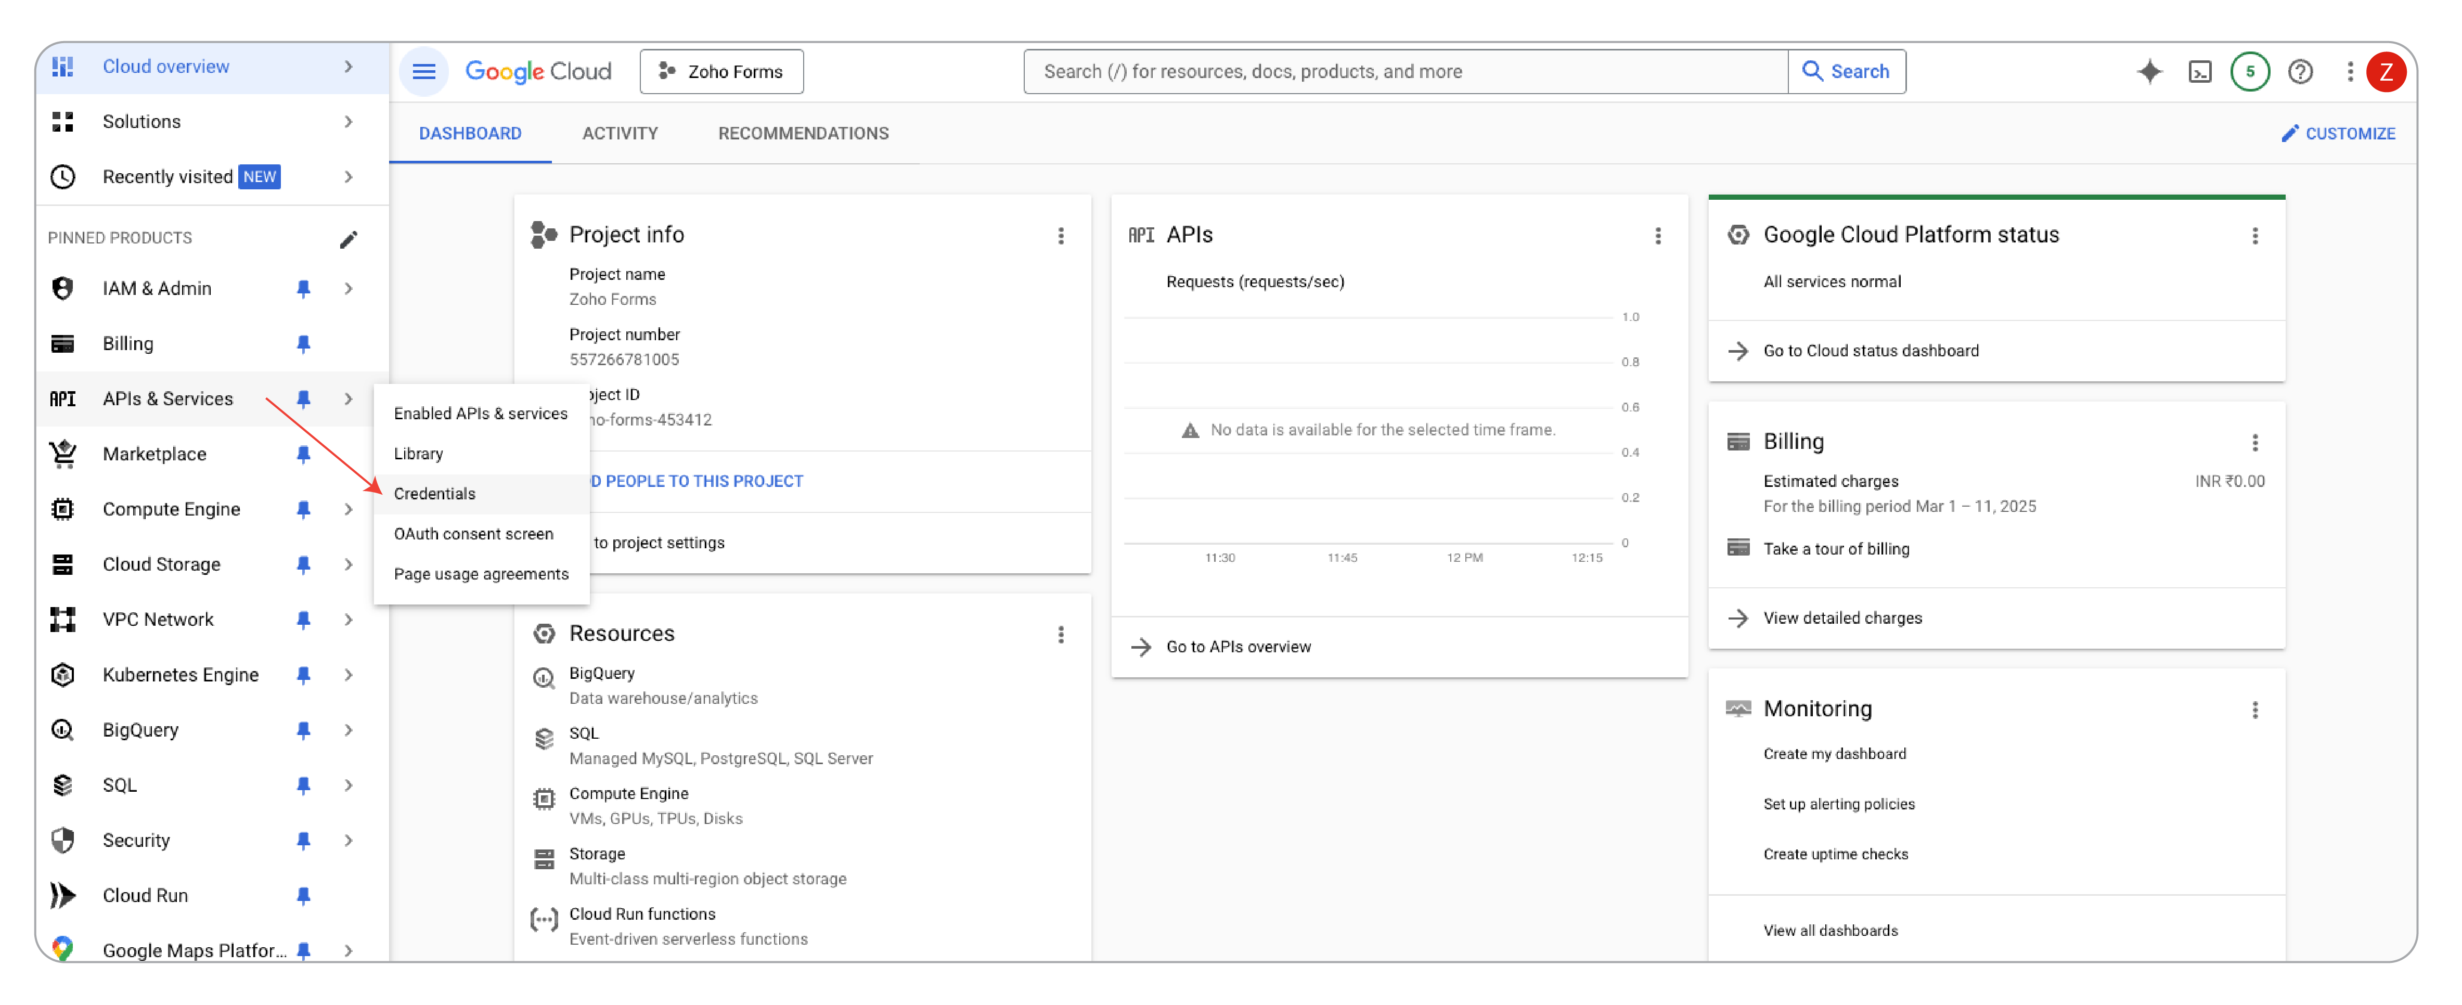2462x1005 pixels.
Task: Edit pinned products with pencil icon
Action: pyautogui.click(x=348, y=239)
